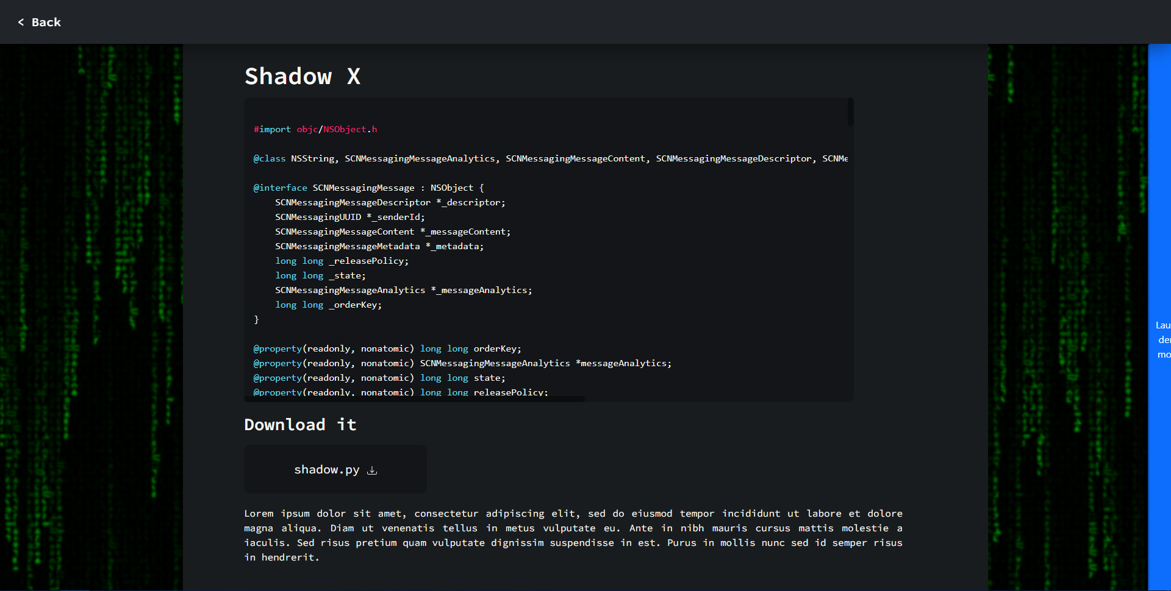Click the *_messageContent ivar line

pyautogui.click(x=393, y=232)
